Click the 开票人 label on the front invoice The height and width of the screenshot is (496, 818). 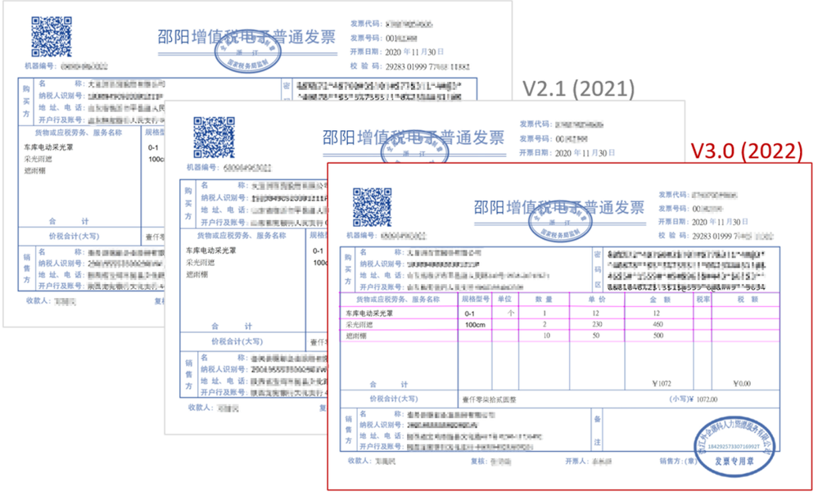click(577, 461)
